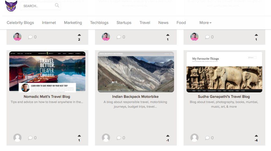Open comments on Indian Backpack Motorbike card
The width and height of the screenshot is (271, 151).
point(121,138)
